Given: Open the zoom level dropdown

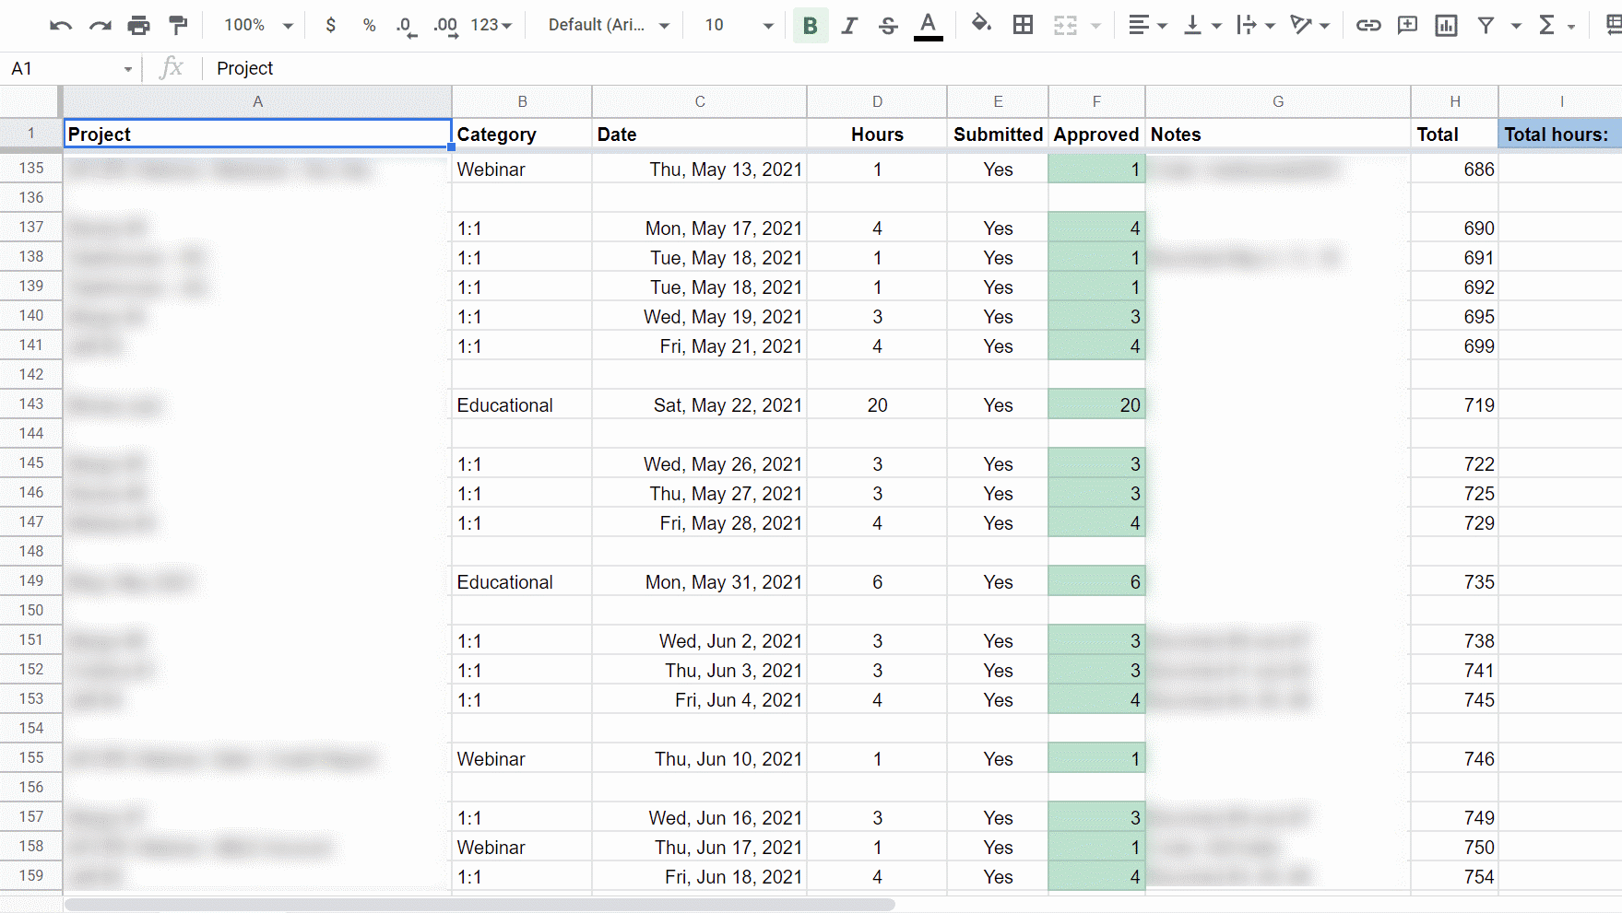Looking at the screenshot, I should click(255, 25).
